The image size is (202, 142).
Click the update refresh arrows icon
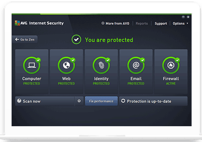click(123, 101)
